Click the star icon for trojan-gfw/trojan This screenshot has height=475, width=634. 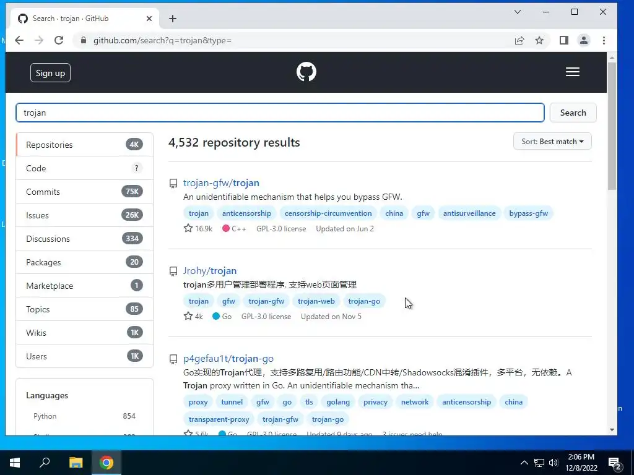[x=188, y=228]
